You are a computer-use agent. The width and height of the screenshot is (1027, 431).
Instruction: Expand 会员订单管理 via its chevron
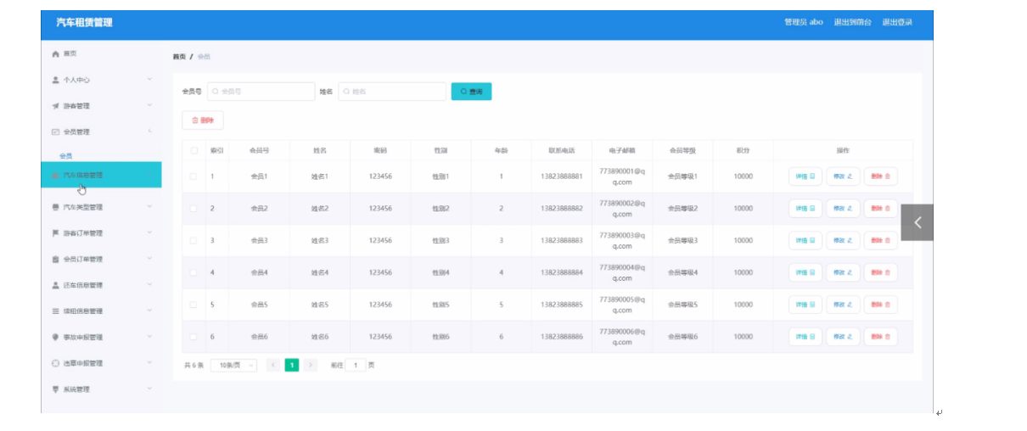coord(149,259)
